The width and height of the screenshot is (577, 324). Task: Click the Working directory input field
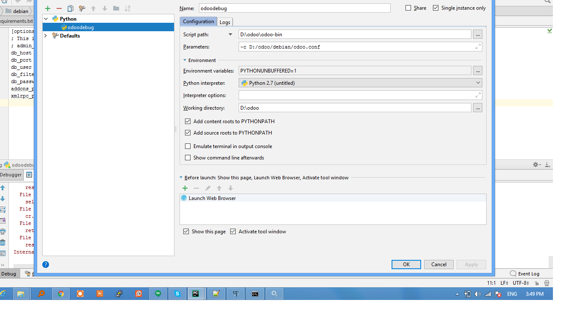[x=355, y=108]
